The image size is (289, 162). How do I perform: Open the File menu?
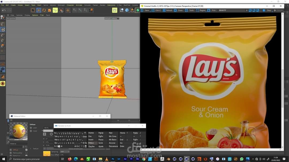[x=2, y=5]
